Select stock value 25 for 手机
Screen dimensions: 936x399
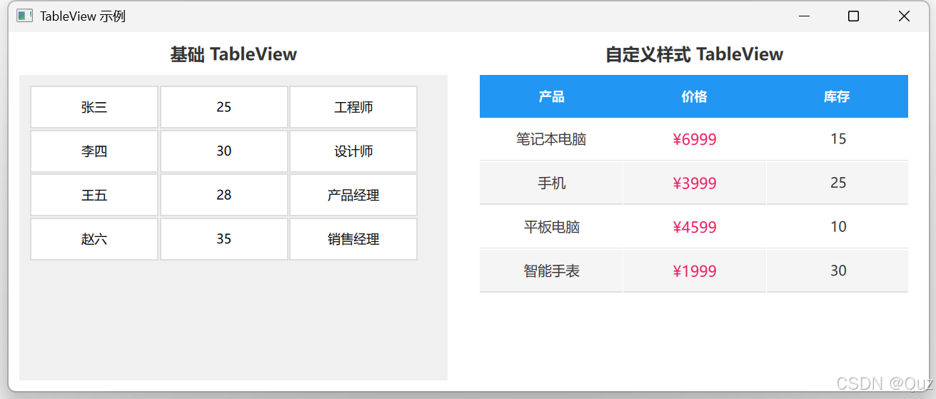837,183
